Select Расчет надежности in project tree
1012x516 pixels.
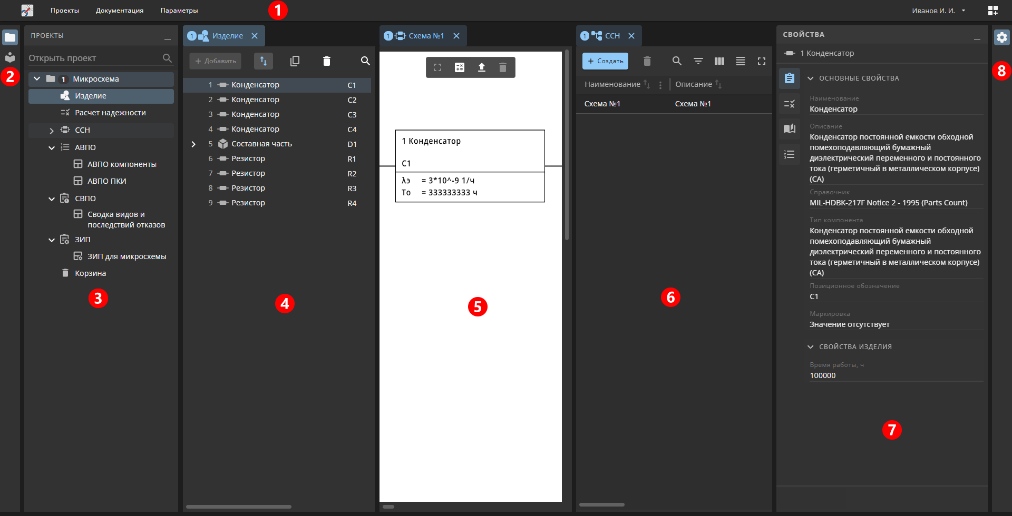click(110, 113)
